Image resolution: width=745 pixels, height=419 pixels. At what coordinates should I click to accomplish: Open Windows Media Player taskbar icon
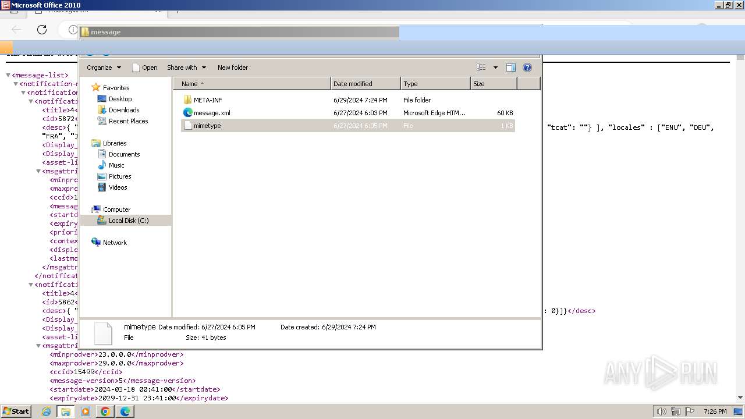click(86, 411)
